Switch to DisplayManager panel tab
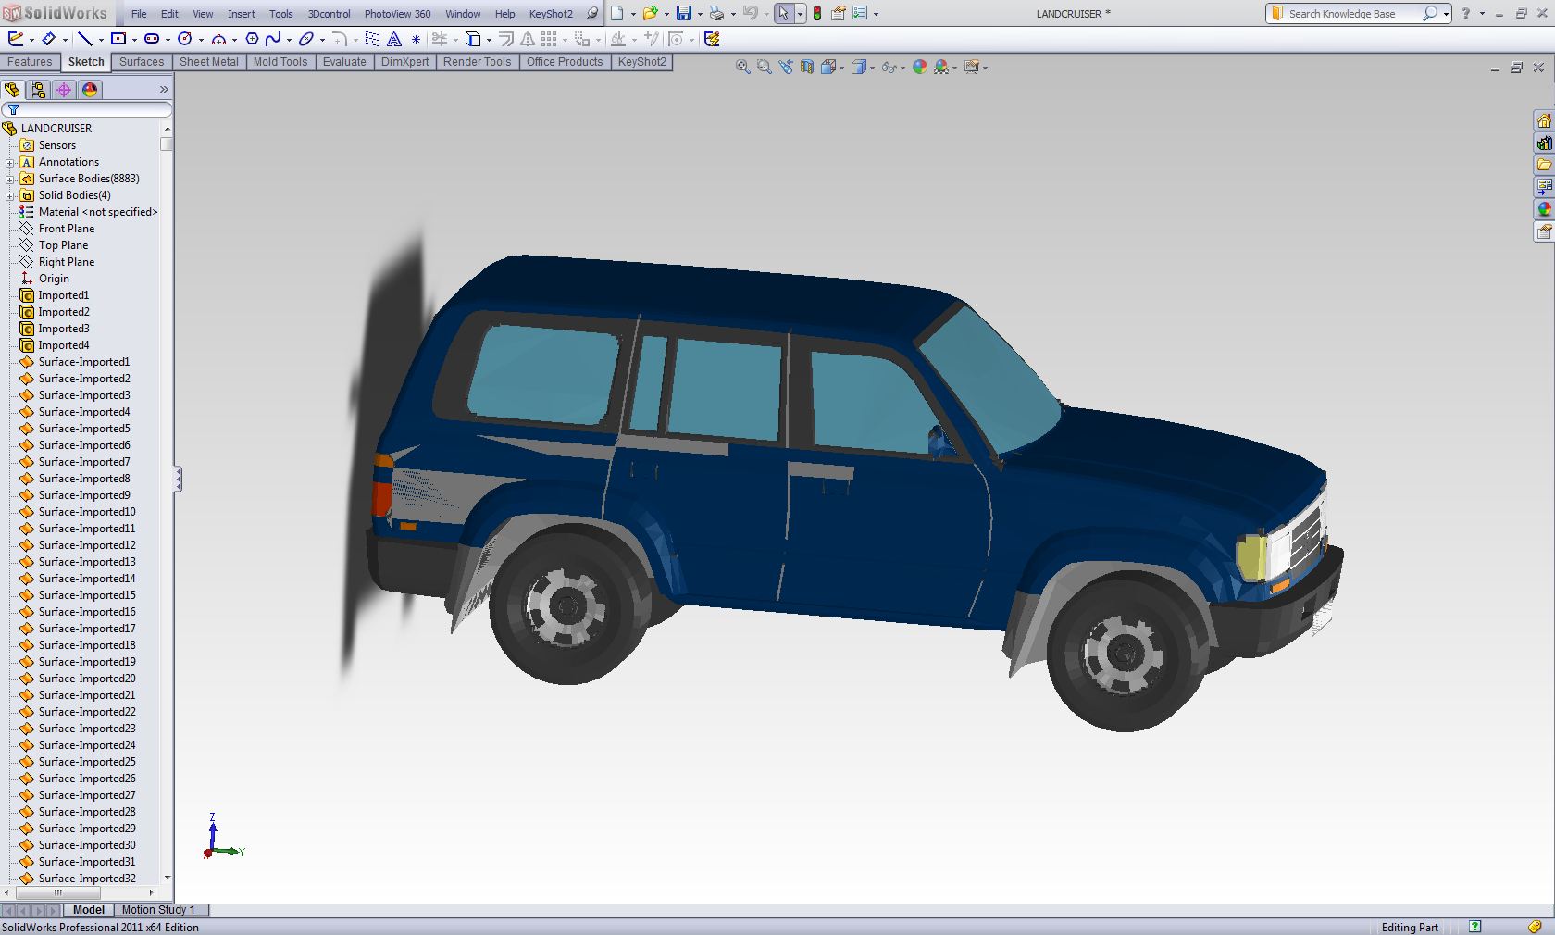The image size is (1555, 935). click(90, 90)
